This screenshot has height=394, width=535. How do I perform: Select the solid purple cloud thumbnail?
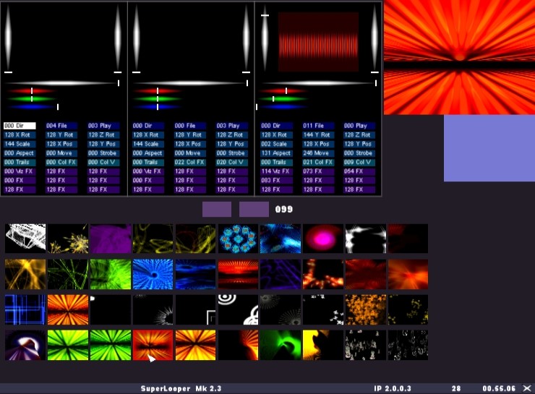tap(111, 239)
